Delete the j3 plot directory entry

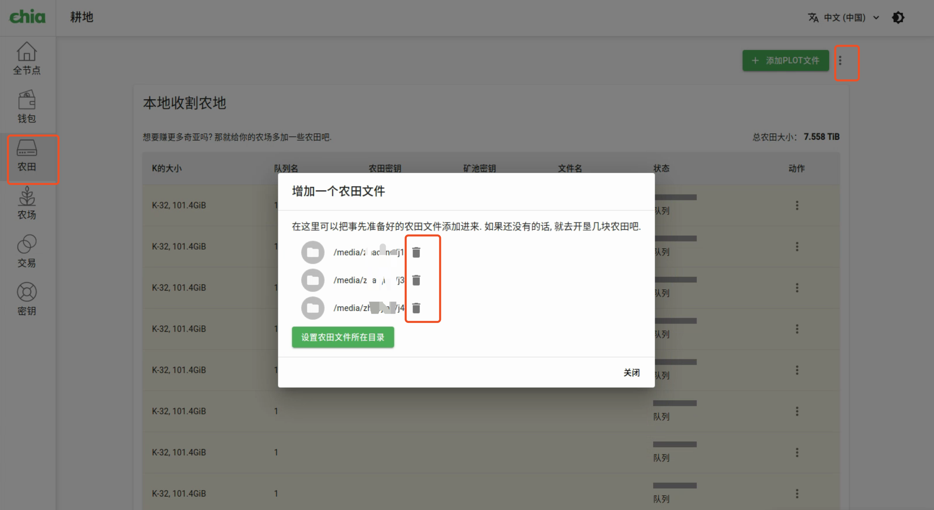pyautogui.click(x=416, y=280)
